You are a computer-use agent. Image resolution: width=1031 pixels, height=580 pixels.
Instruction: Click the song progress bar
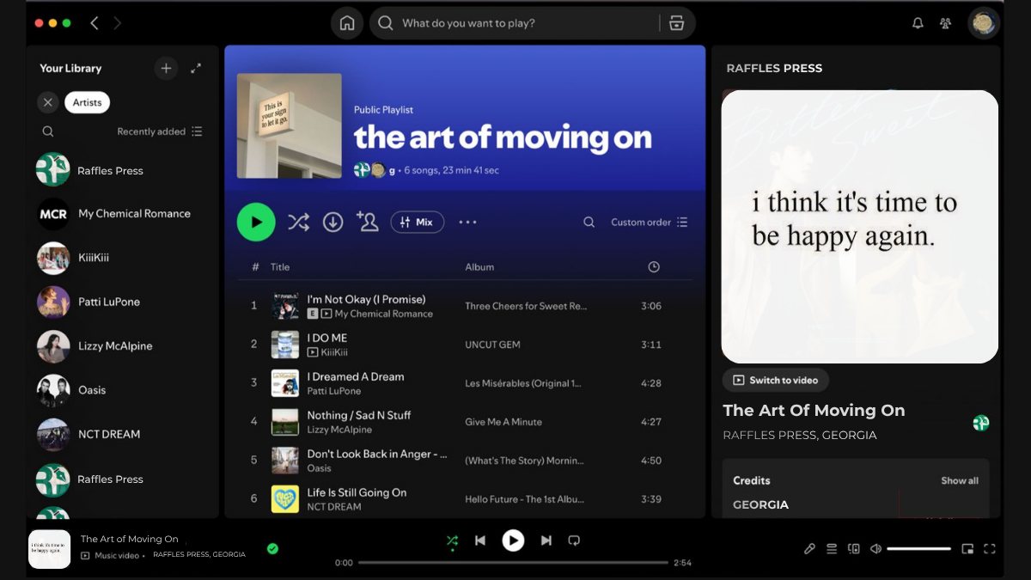click(513, 563)
